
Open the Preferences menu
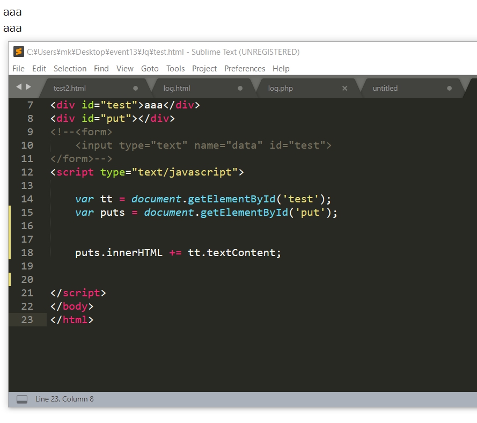pos(245,68)
